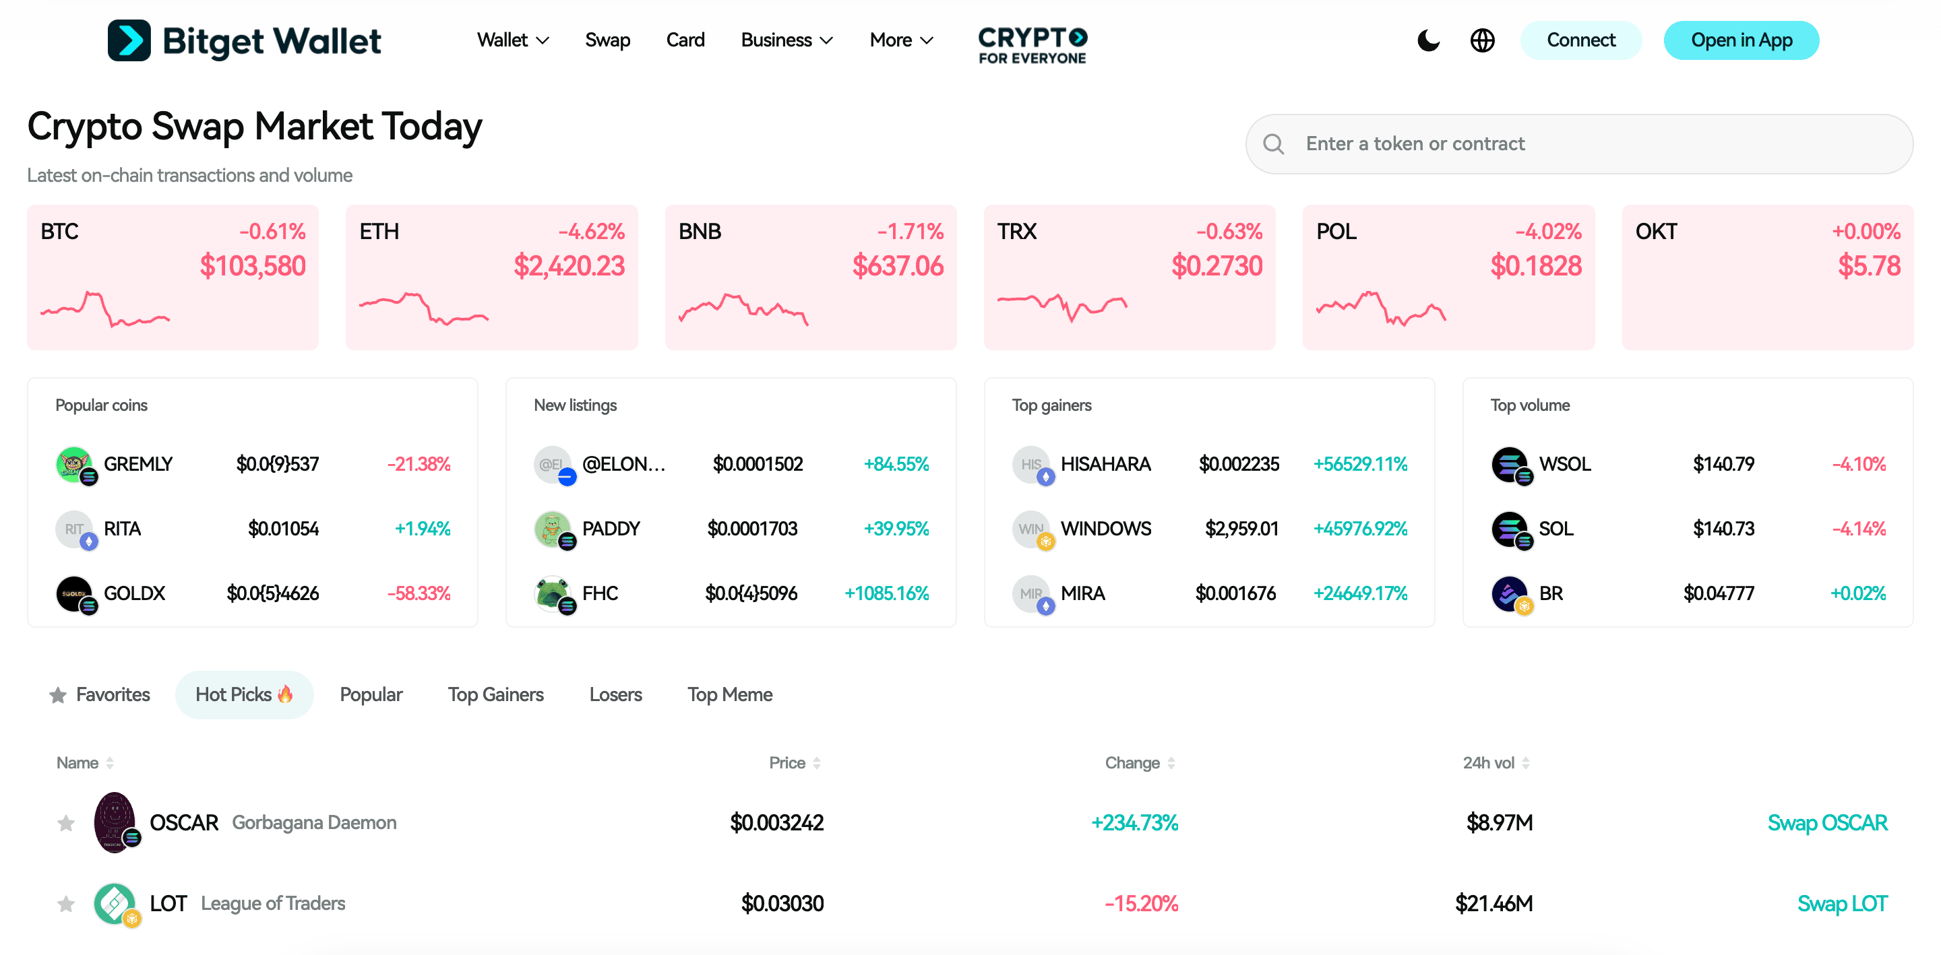
Task: Click the MIRA token icon
Action: (1030, 593)
